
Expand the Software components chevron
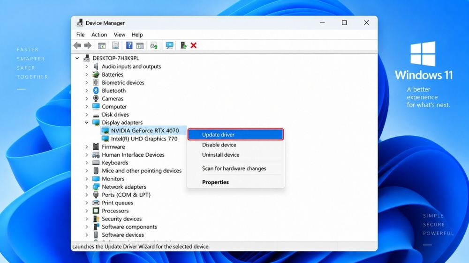[x=86, y=227]
